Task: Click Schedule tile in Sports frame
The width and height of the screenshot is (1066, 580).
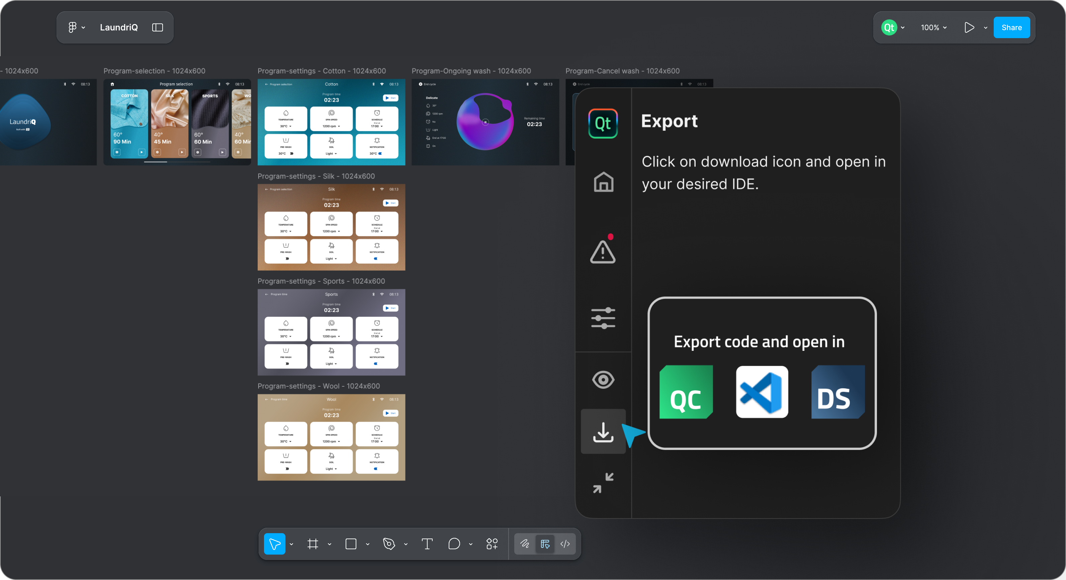Action: (x=377, y=329)
